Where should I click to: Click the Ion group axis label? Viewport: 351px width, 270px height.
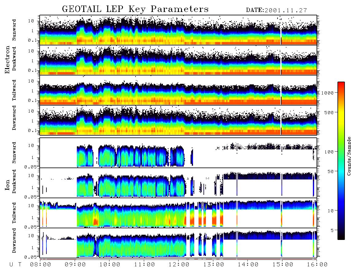point(7,185)
